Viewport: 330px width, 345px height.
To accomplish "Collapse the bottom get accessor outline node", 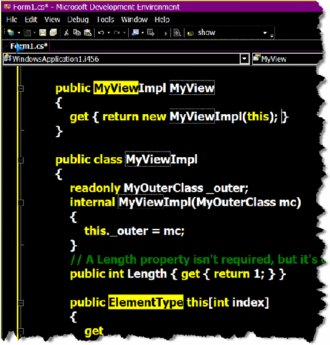I will (21, 331).
